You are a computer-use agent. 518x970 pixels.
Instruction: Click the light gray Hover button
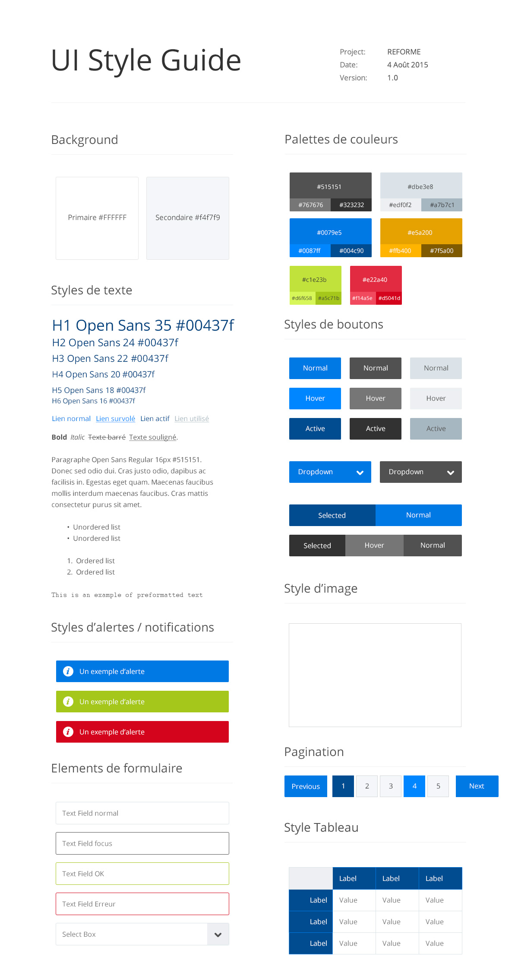click(436, 399)
